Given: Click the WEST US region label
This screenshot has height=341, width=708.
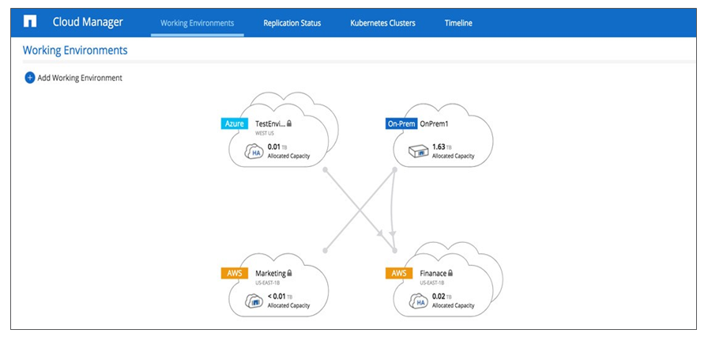Looking at the screenshot, I should (x=265, y=134).
